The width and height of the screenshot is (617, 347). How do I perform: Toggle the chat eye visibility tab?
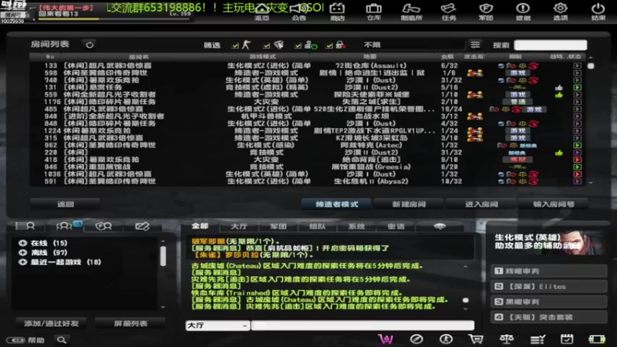(x=440, y=226)
